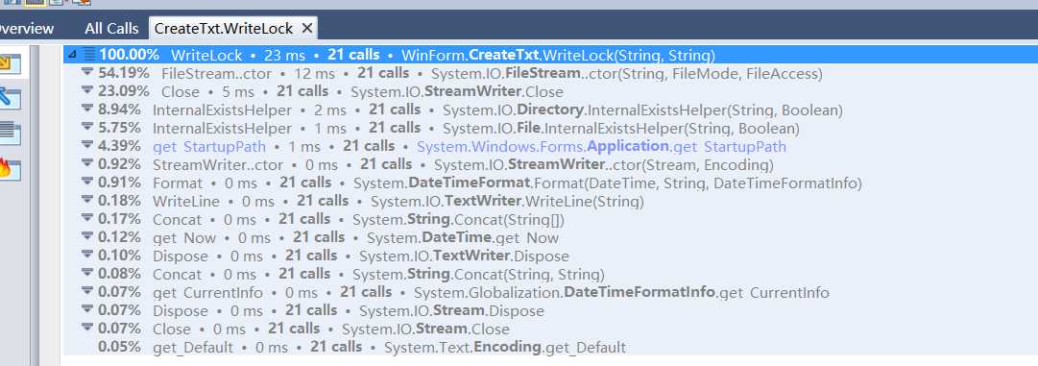Select the System.IO.FileStream..ctor row

click(x=550, y=73)
